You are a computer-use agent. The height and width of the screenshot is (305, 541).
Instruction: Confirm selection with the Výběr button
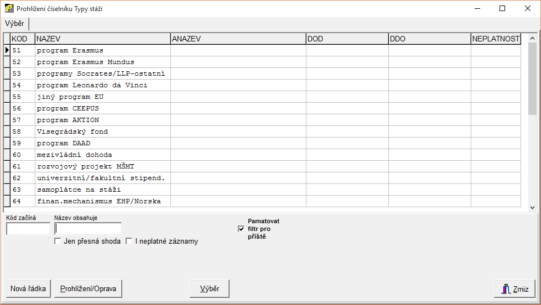[209, 288]
